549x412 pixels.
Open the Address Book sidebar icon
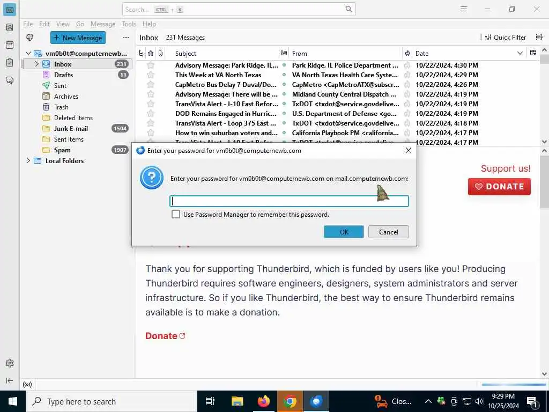point(10,27)
